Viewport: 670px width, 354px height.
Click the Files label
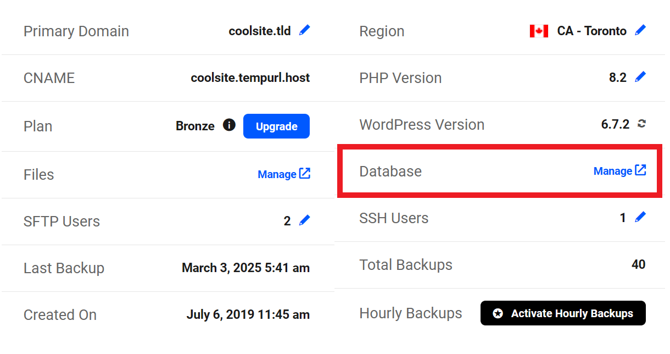(38, 174)
